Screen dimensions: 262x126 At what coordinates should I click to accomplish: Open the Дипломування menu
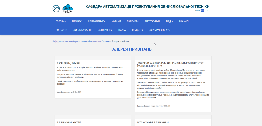point(83,30)
